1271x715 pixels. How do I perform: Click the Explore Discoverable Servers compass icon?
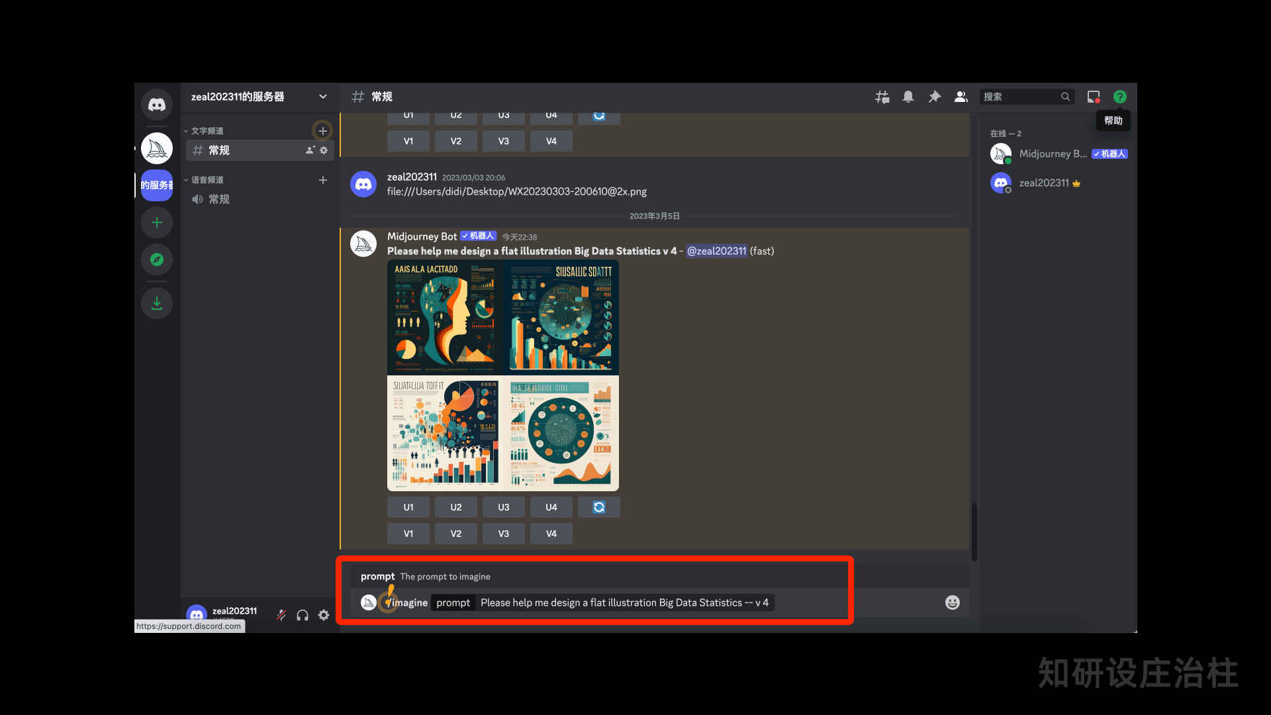point(157,260)
